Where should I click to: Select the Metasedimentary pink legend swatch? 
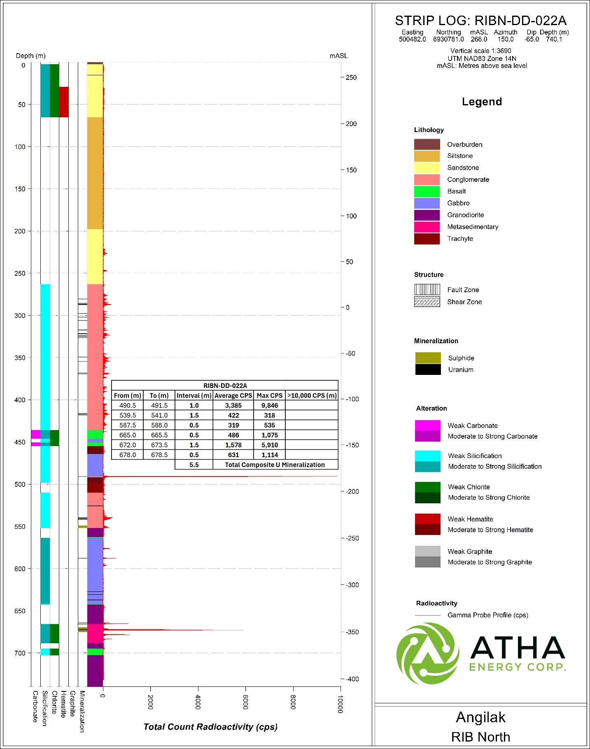pyautogui.click(x=427, y=227)
